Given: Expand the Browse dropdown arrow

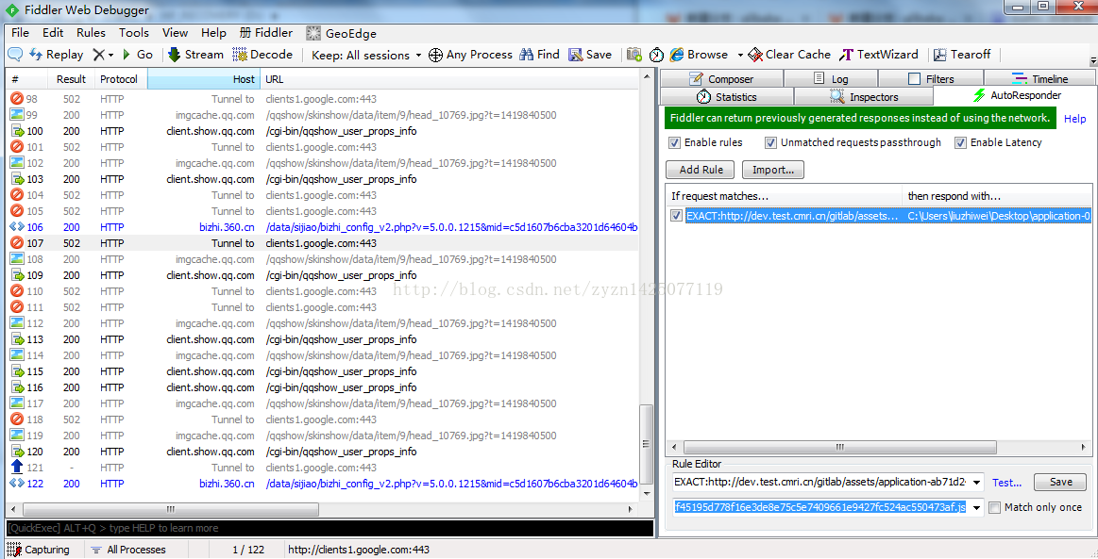Looking at the screenshot, I should (740, 55).
